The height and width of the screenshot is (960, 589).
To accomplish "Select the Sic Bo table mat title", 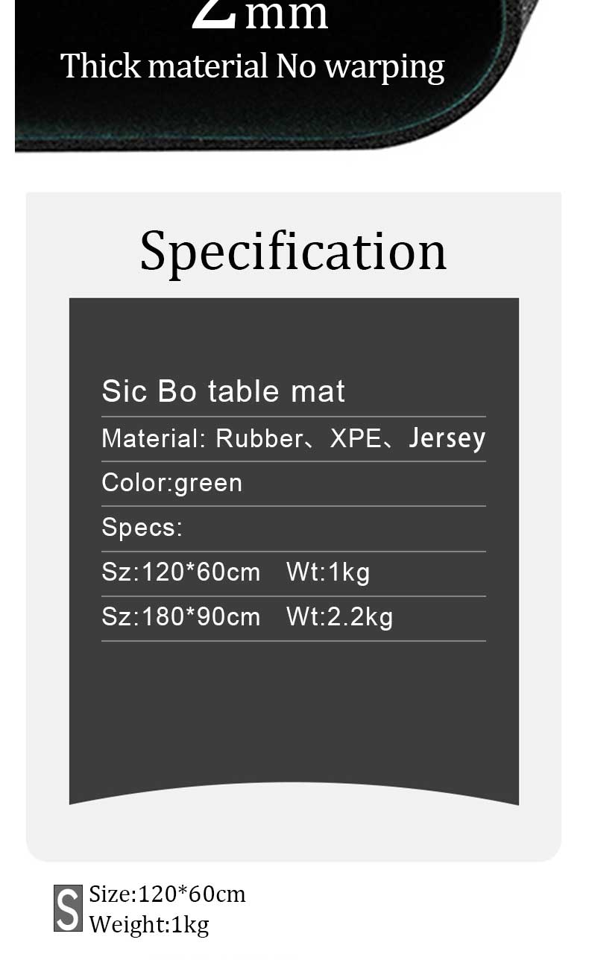I will [223, 391].
